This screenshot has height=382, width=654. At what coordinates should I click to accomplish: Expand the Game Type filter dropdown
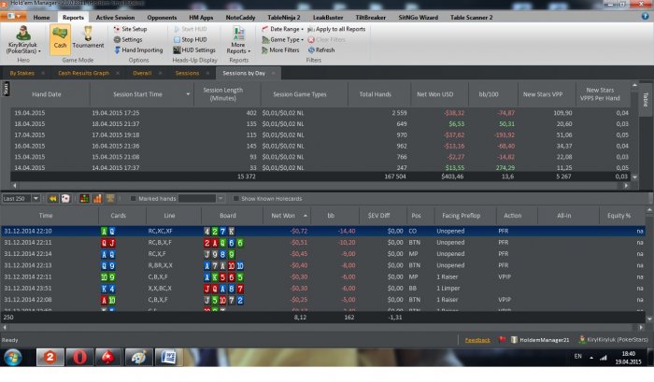click(283, 39)
